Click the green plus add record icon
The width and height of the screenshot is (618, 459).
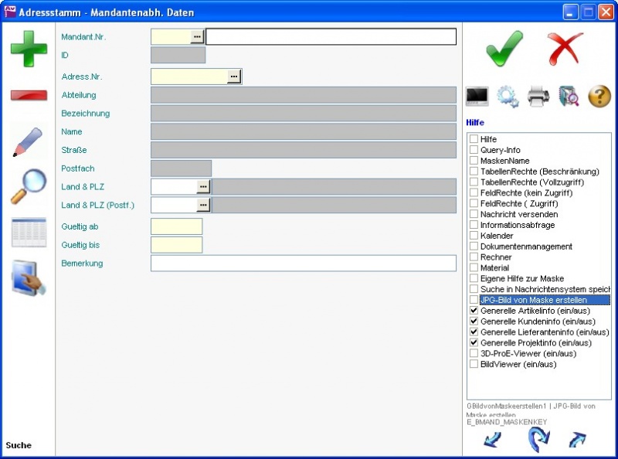(x=29, y=48)
